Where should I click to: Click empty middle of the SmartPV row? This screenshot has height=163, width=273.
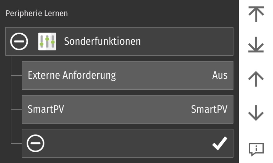128,109
